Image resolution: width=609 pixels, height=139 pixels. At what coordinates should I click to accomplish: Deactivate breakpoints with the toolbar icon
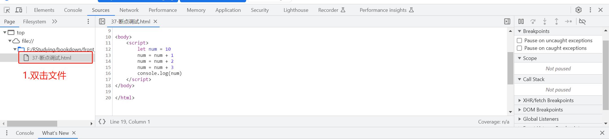(582, 21)
